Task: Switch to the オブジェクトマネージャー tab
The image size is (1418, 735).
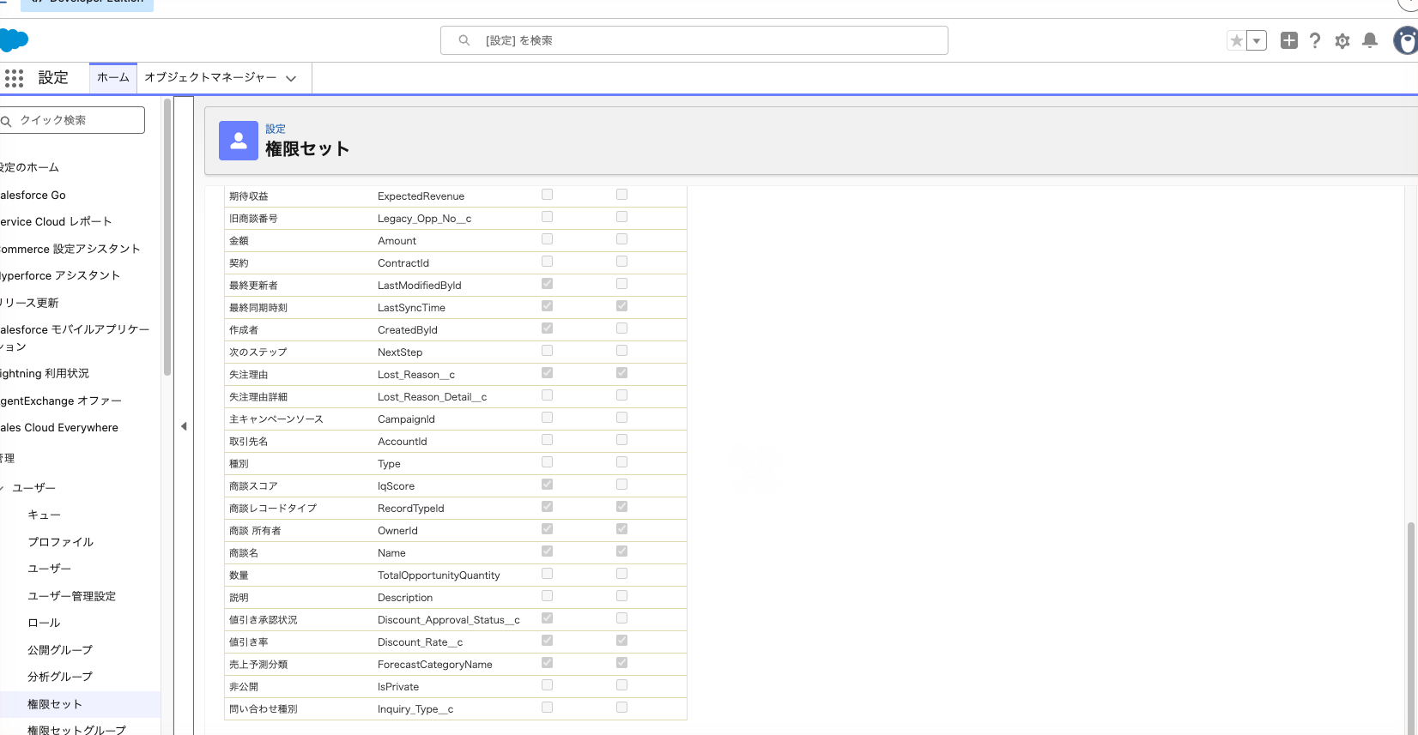Action: 210,77
